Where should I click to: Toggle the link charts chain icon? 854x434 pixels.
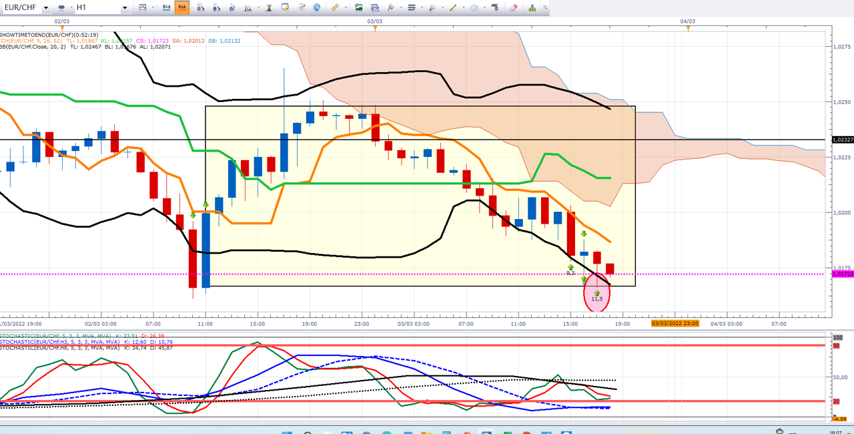61,7
